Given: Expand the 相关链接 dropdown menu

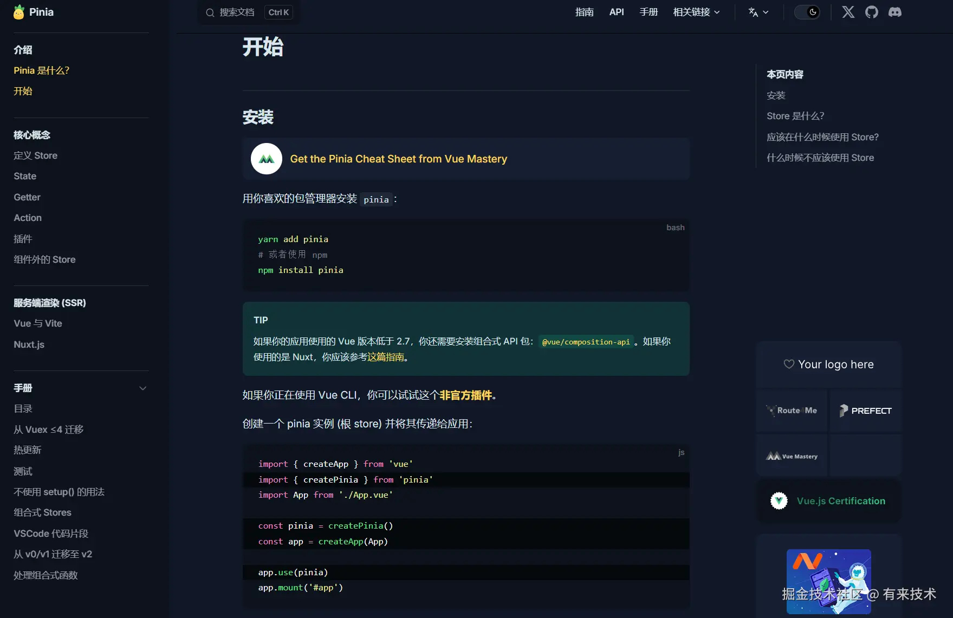Looking at the screenshot, I should [x=696, y=12].
